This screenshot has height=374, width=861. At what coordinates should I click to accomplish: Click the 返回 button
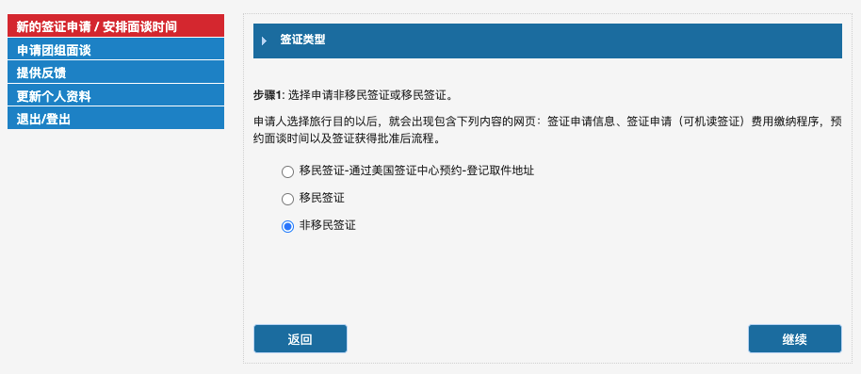point(301,339)
